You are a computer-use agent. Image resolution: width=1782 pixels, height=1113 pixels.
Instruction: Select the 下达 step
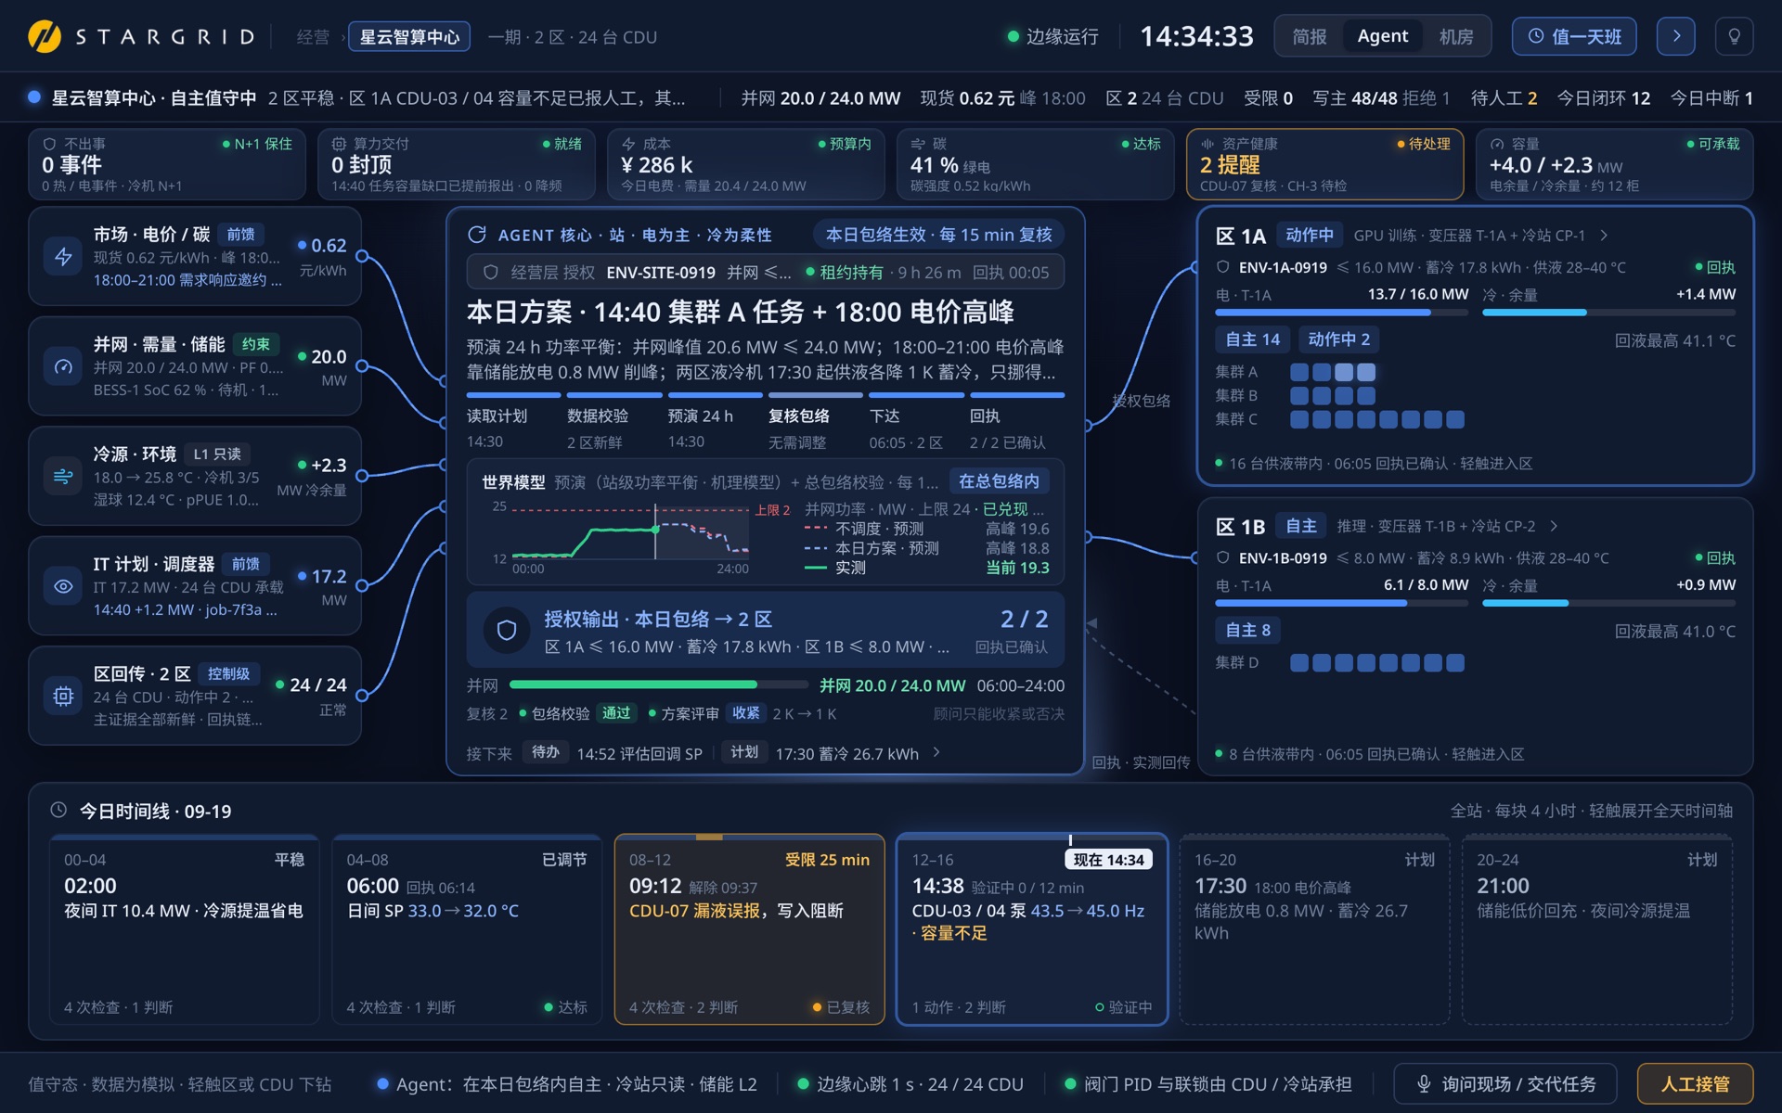(916, 420)
